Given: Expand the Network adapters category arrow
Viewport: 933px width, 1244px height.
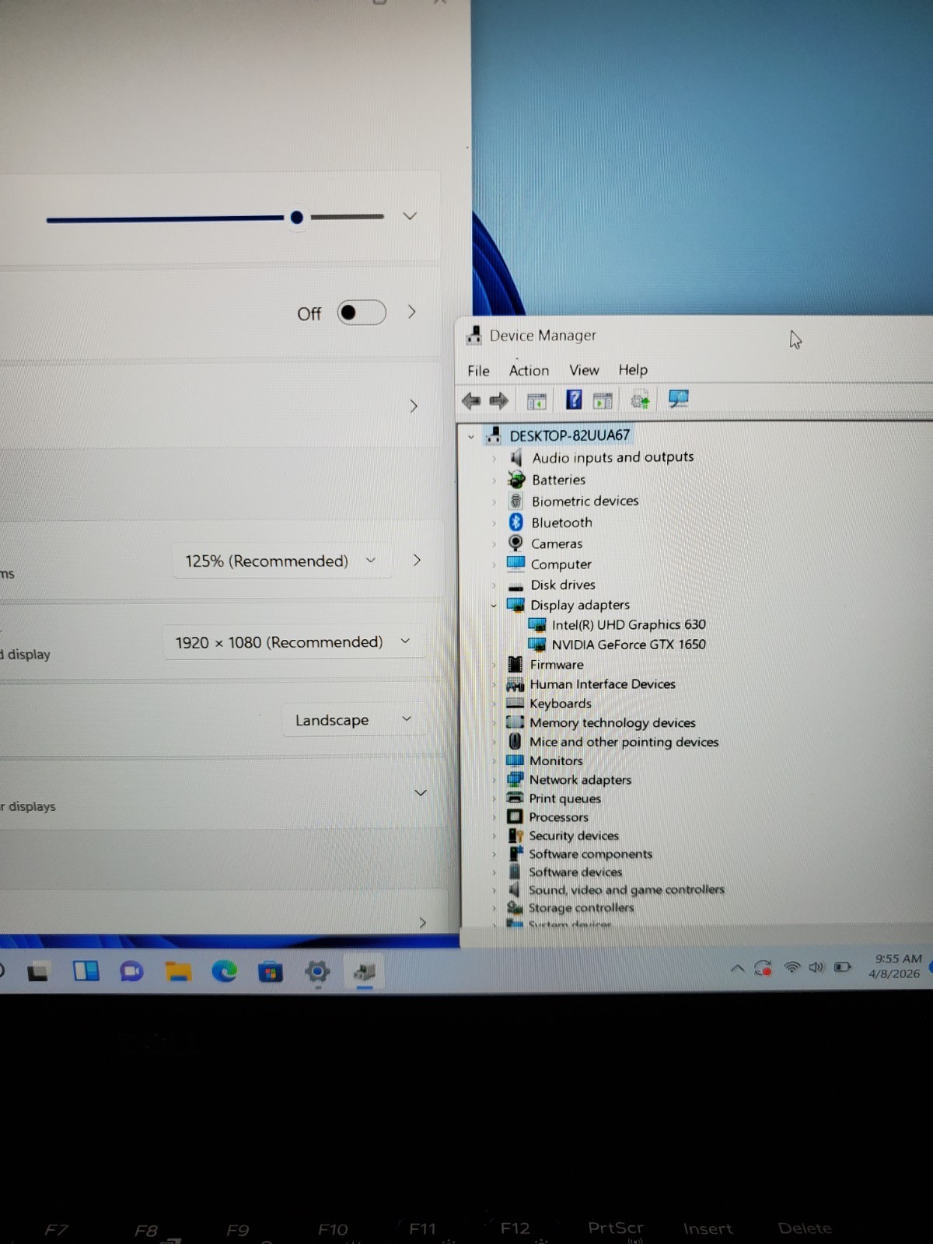Looking at the screenshot, I should point(494,780).
